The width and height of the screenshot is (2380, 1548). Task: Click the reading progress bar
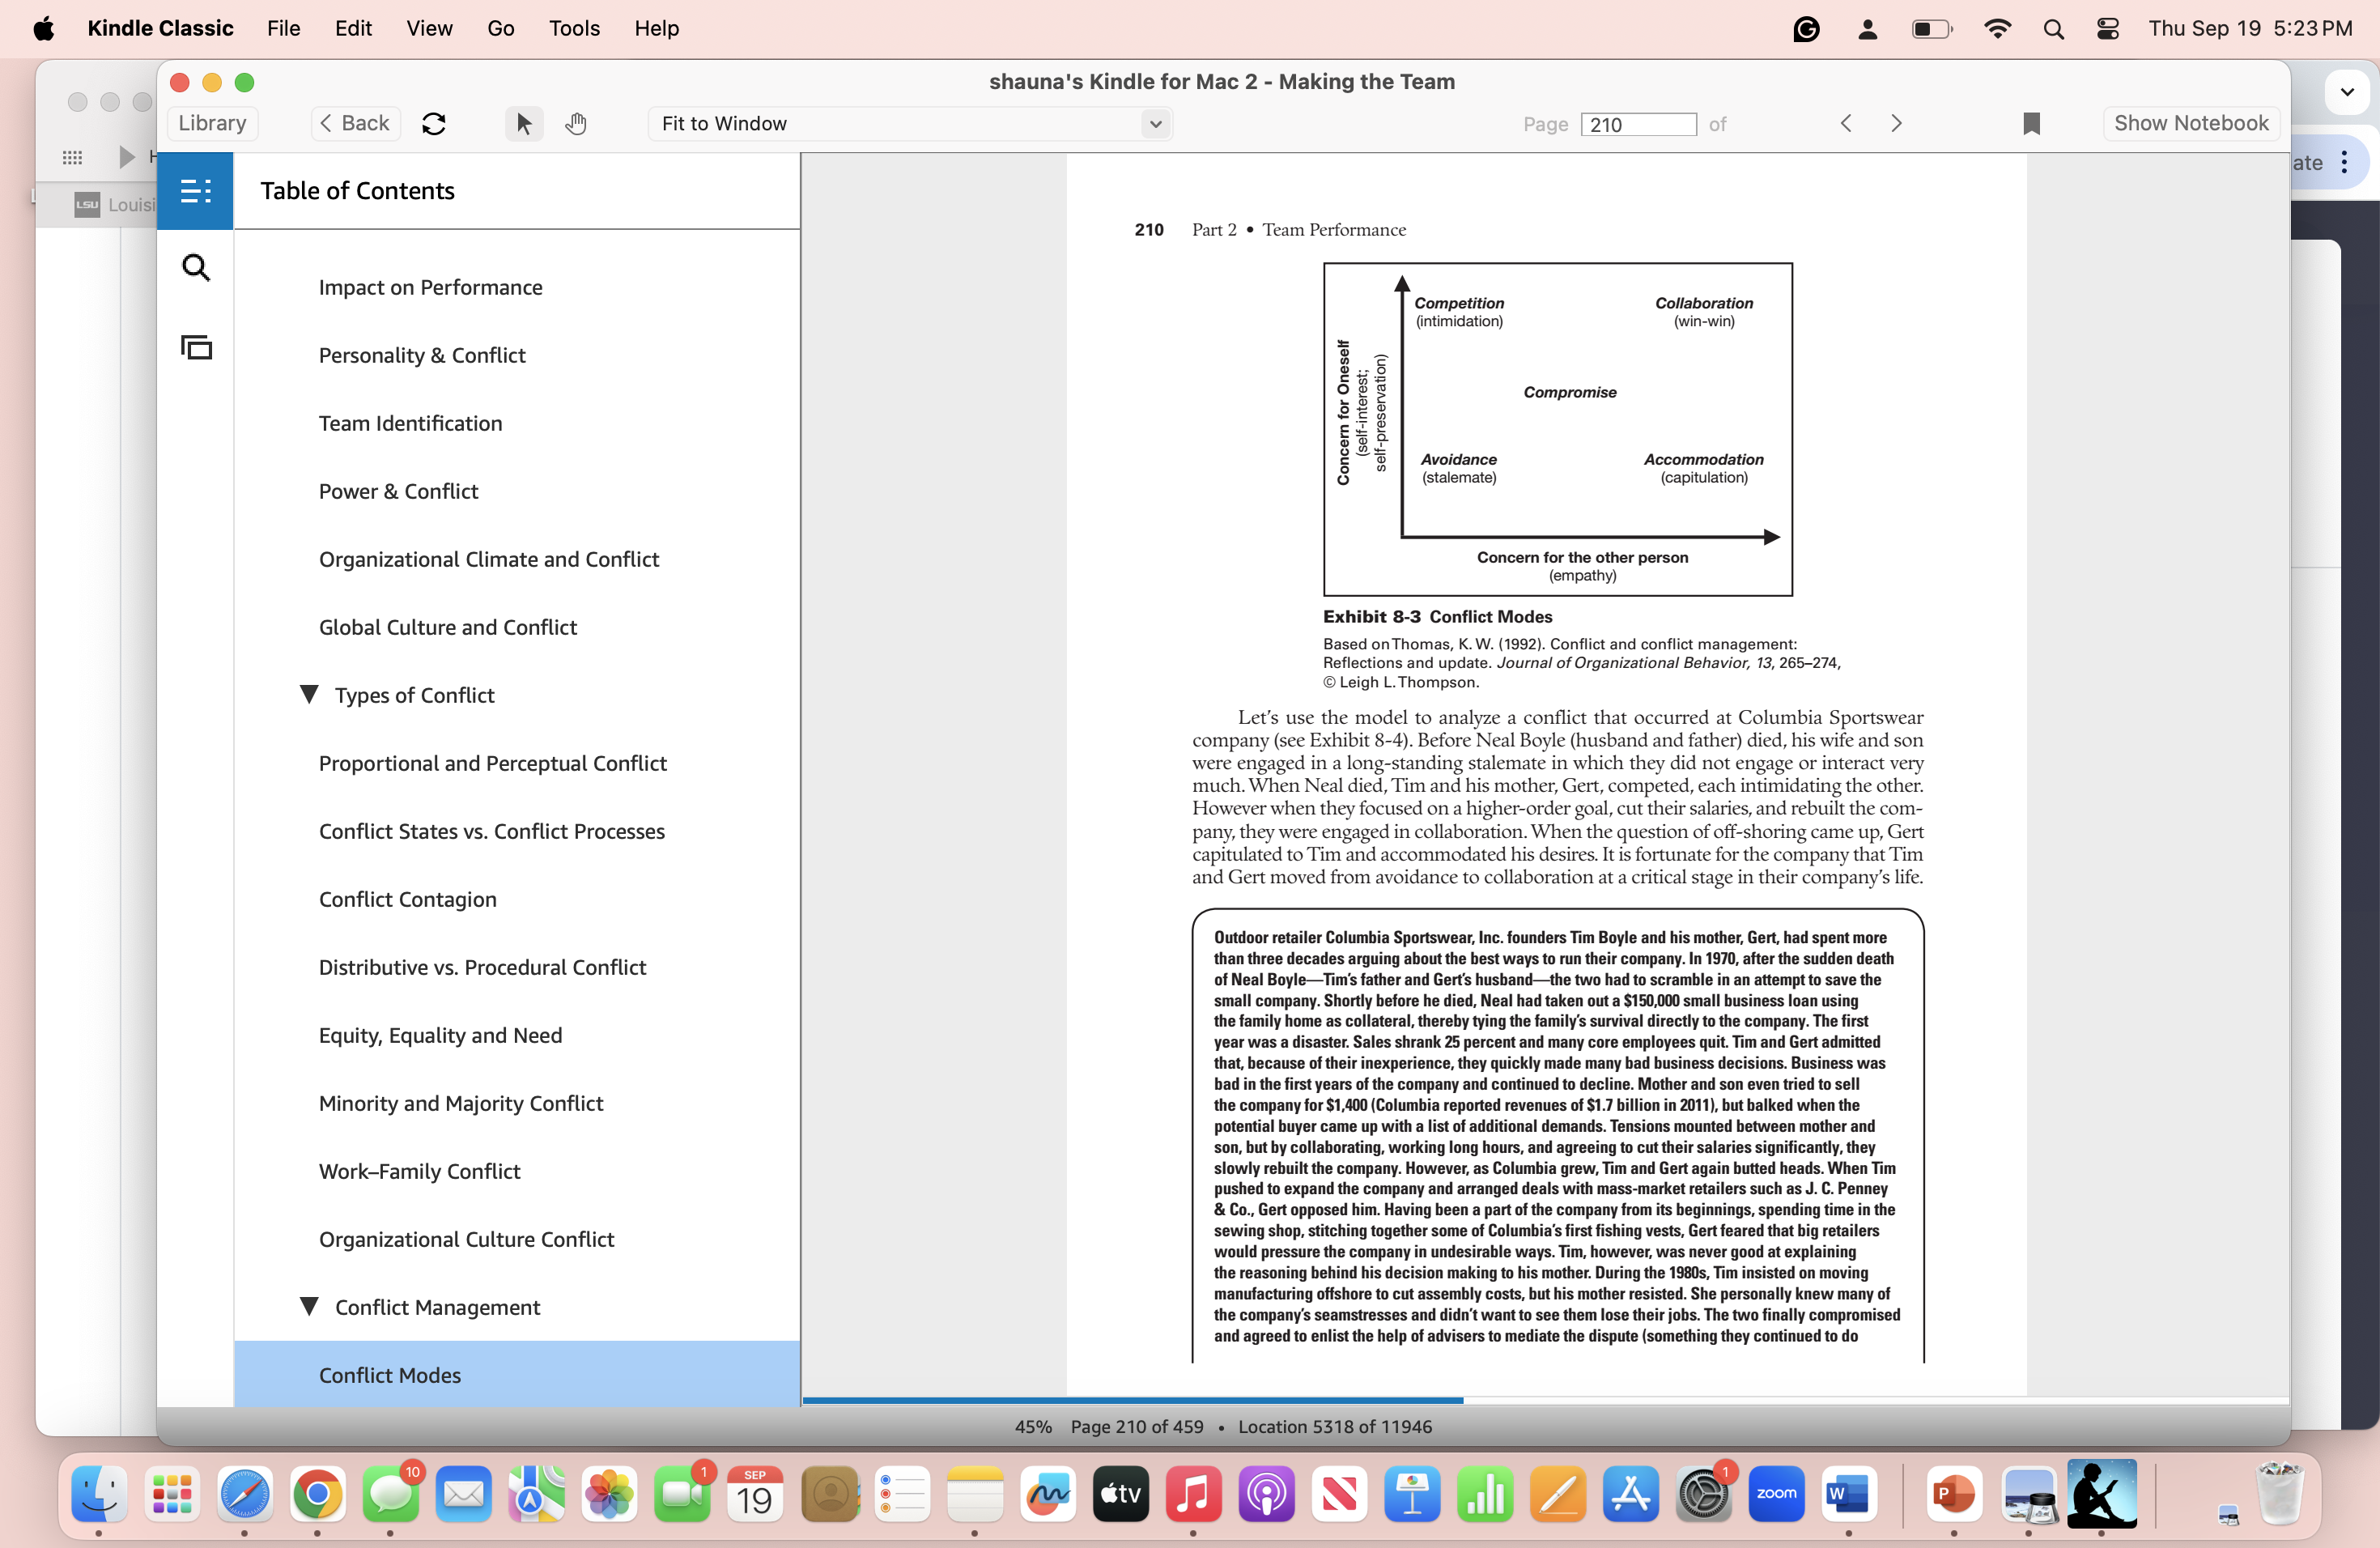click(1544, 1400)
